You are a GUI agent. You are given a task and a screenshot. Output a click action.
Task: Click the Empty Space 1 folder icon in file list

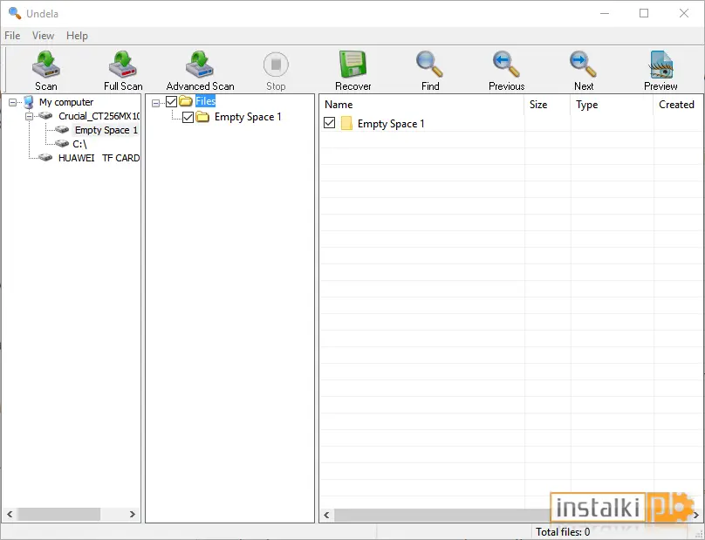[x=346, y=123]
